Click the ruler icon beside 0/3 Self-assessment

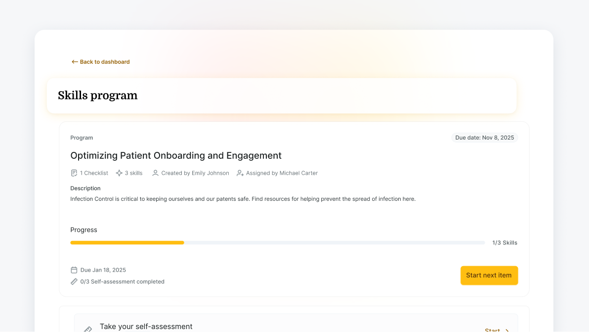click(74, 282)
